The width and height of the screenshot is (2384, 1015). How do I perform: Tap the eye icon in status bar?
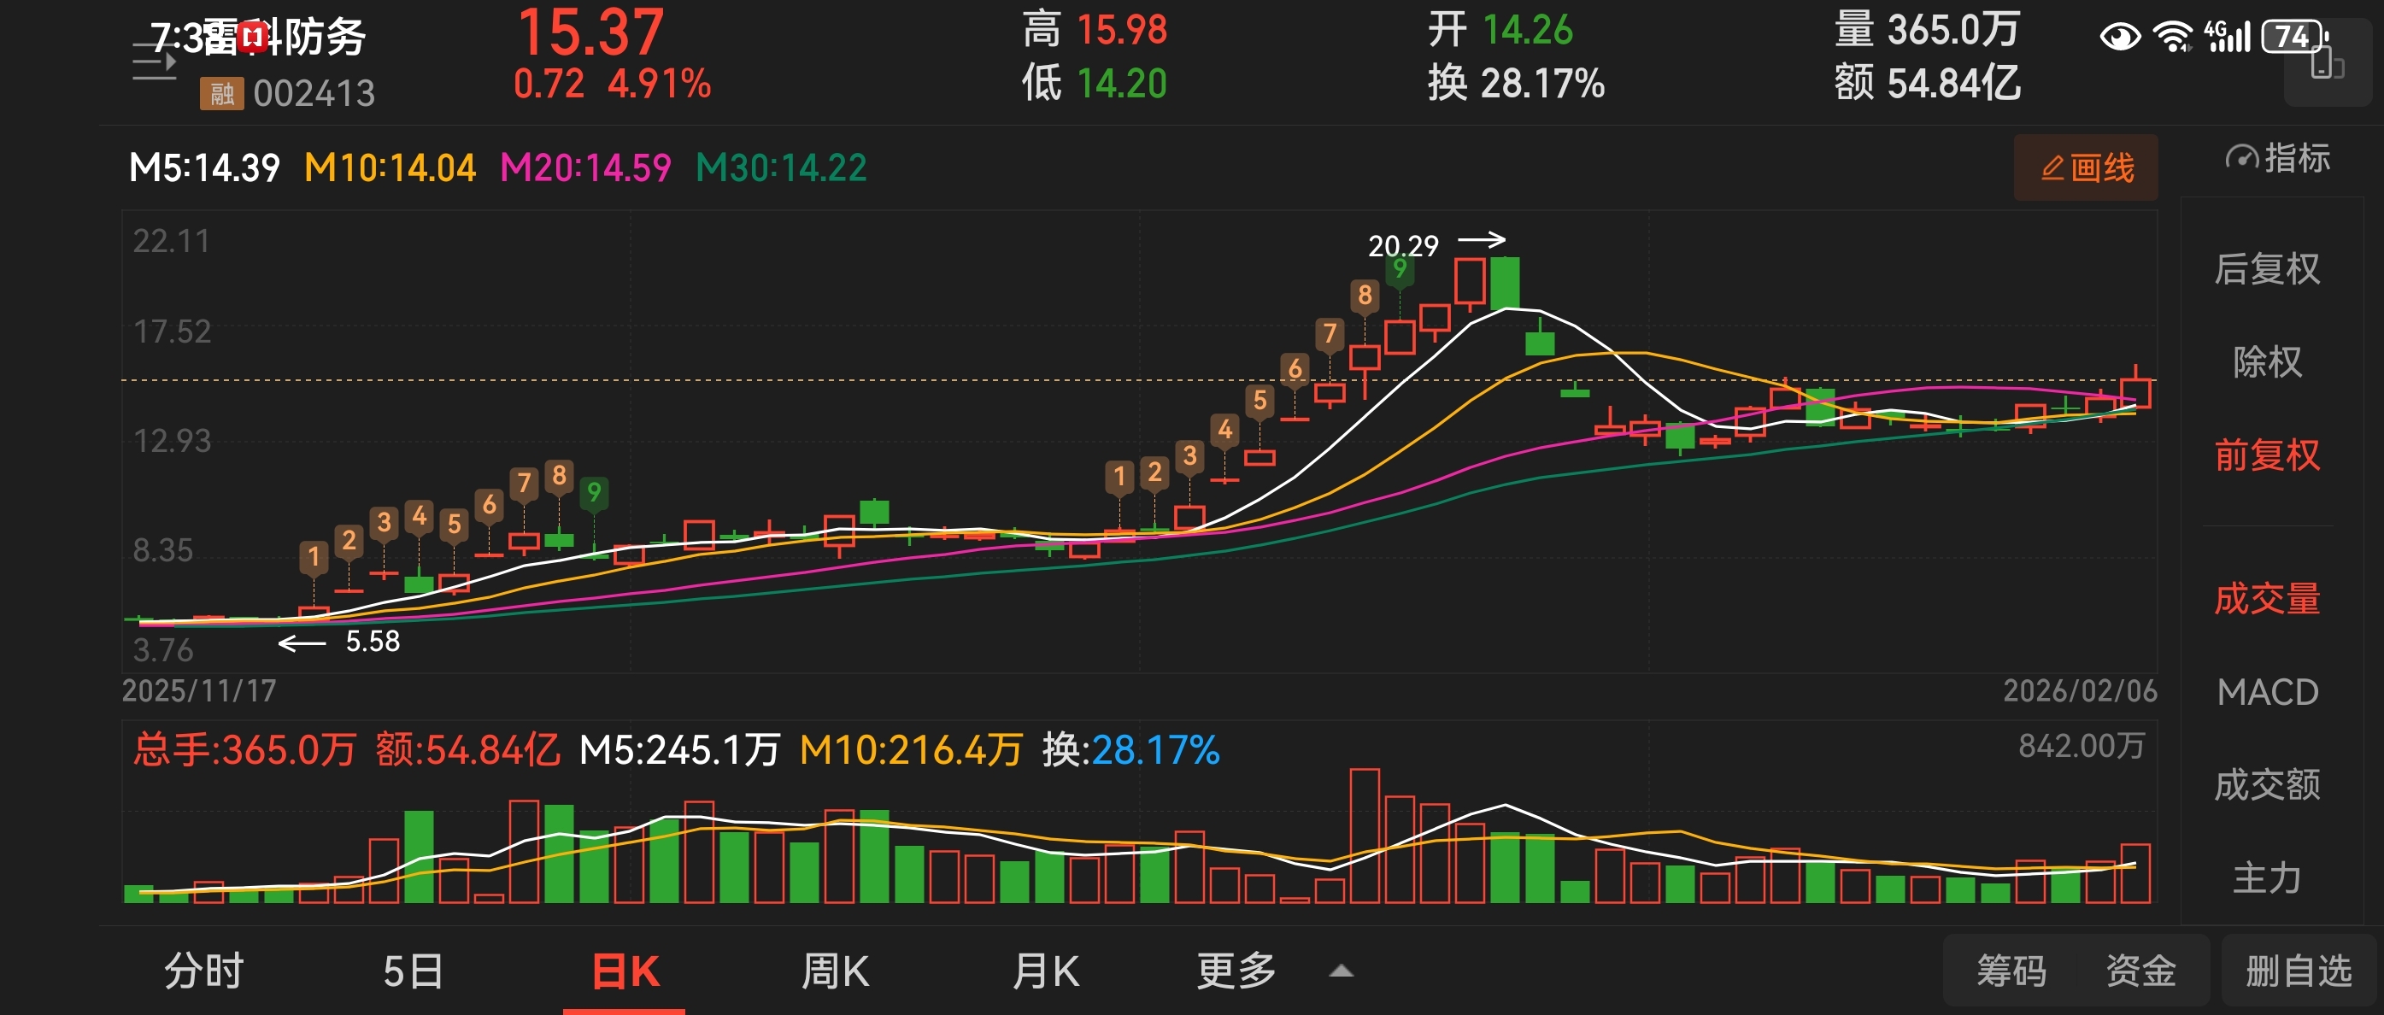click(x=2119, y=37)
